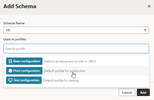Click 'Default profile for testing' description
The height and width of the screenshot is (100, 154).
[x=61, y=80]
